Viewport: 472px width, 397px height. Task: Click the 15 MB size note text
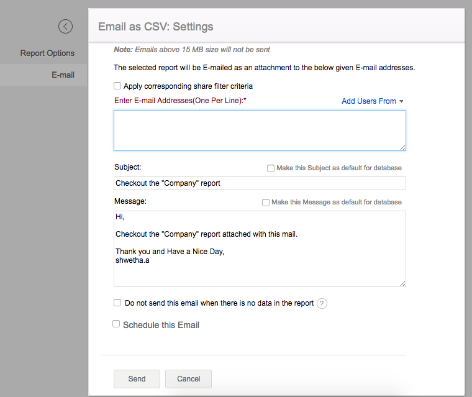coord(192,50)
